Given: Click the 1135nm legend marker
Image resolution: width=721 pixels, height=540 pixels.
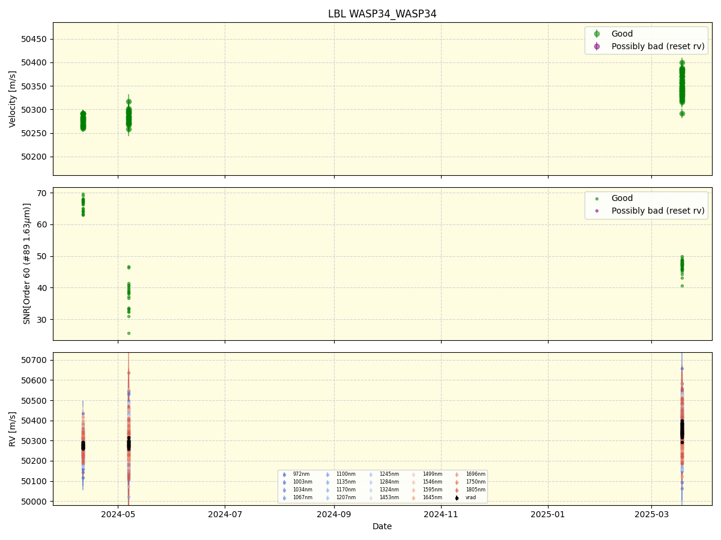Looking at the screenshot, I should (x=327, y=482).
